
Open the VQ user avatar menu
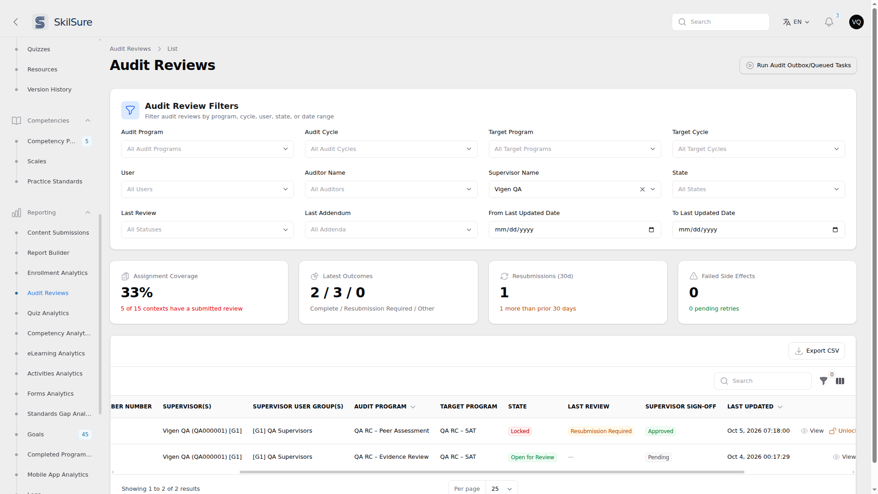point(856,22)
